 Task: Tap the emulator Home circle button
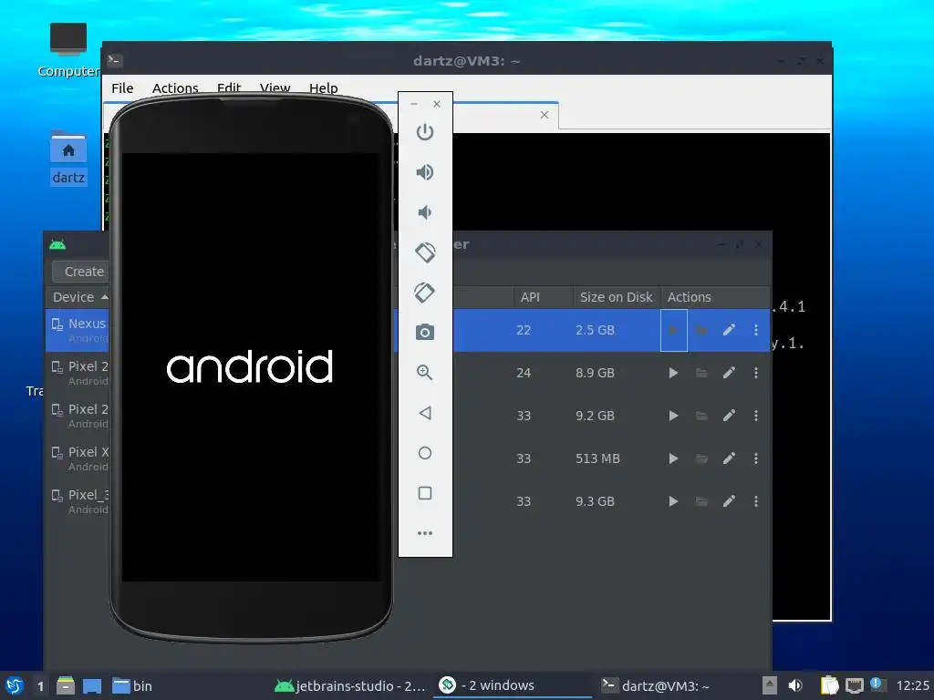click(x=425, y=453)
